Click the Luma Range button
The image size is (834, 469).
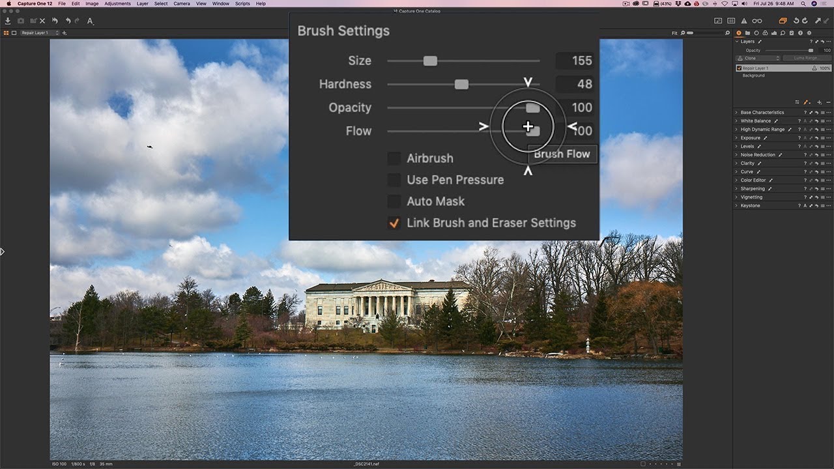807,58
